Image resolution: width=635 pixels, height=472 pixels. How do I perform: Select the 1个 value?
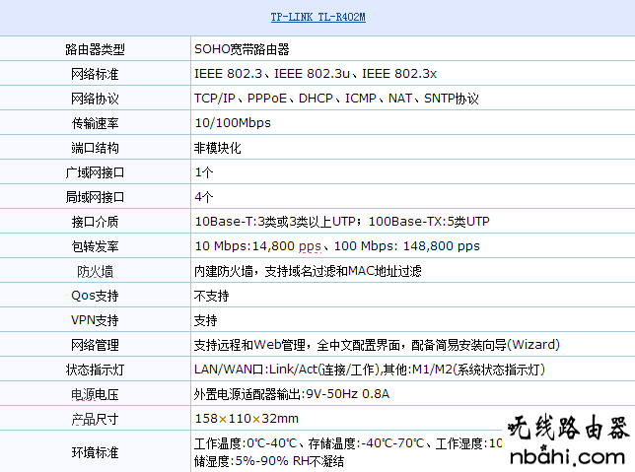[204, 172]
